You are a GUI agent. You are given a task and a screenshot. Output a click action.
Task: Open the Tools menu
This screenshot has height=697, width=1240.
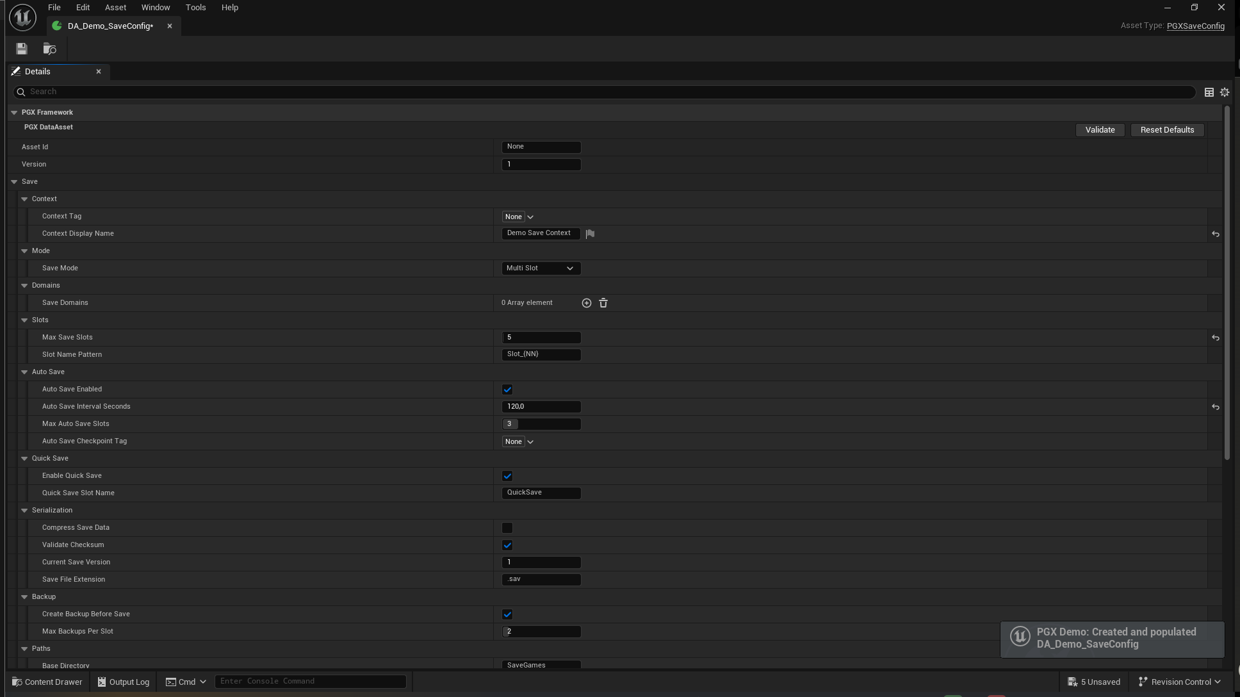(x=195, y=7)
